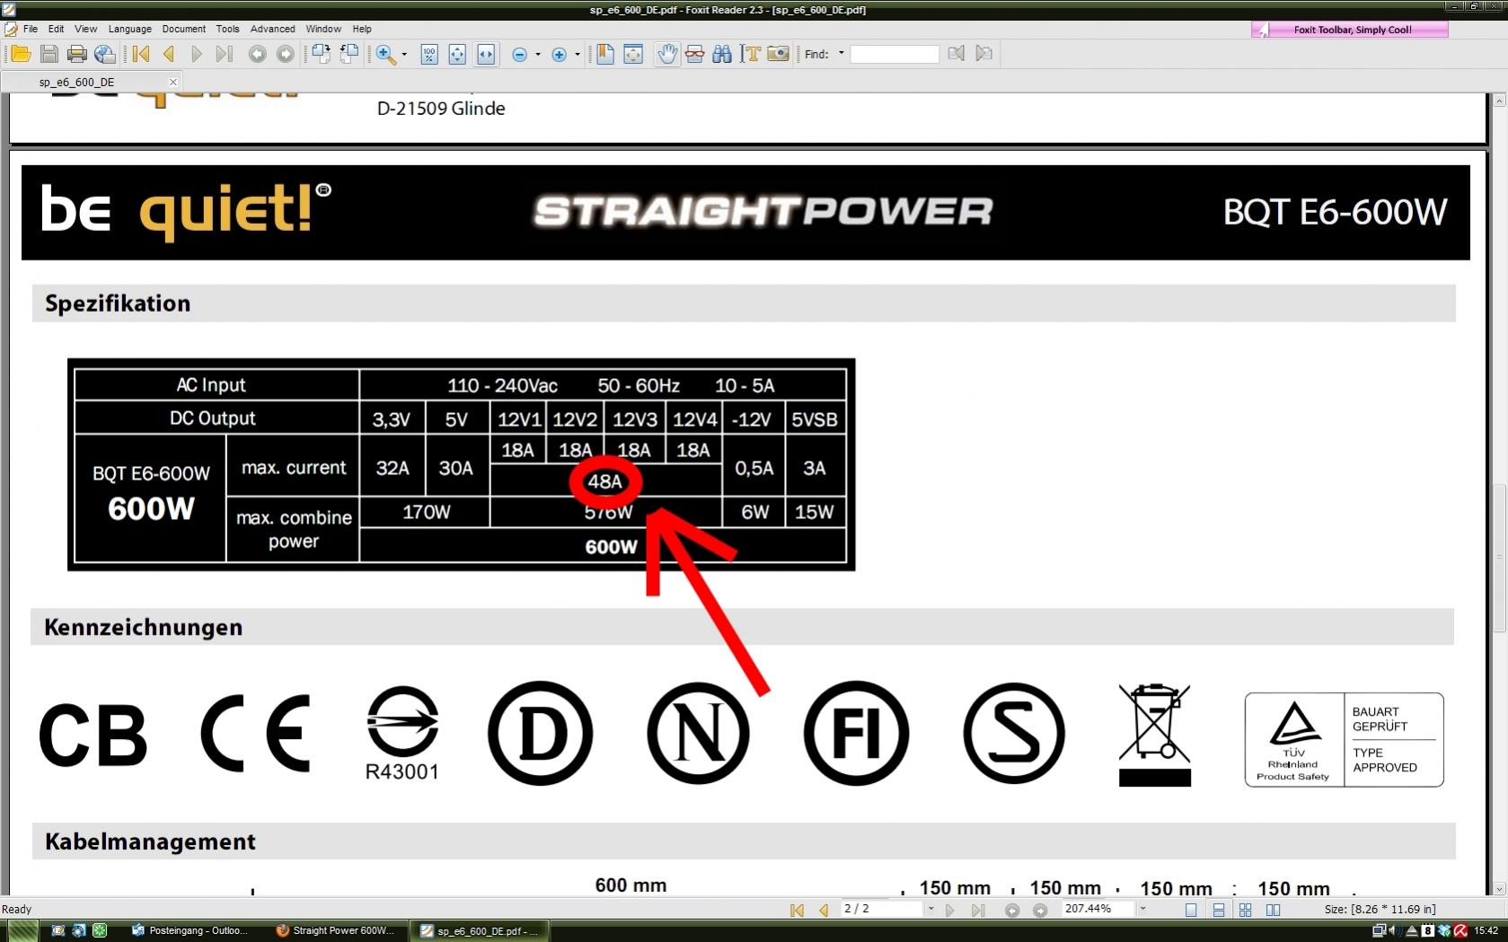Click the Save floppy disk icon
The width and height of the screenshot is (1508, 942).
[x=49, y=55]
